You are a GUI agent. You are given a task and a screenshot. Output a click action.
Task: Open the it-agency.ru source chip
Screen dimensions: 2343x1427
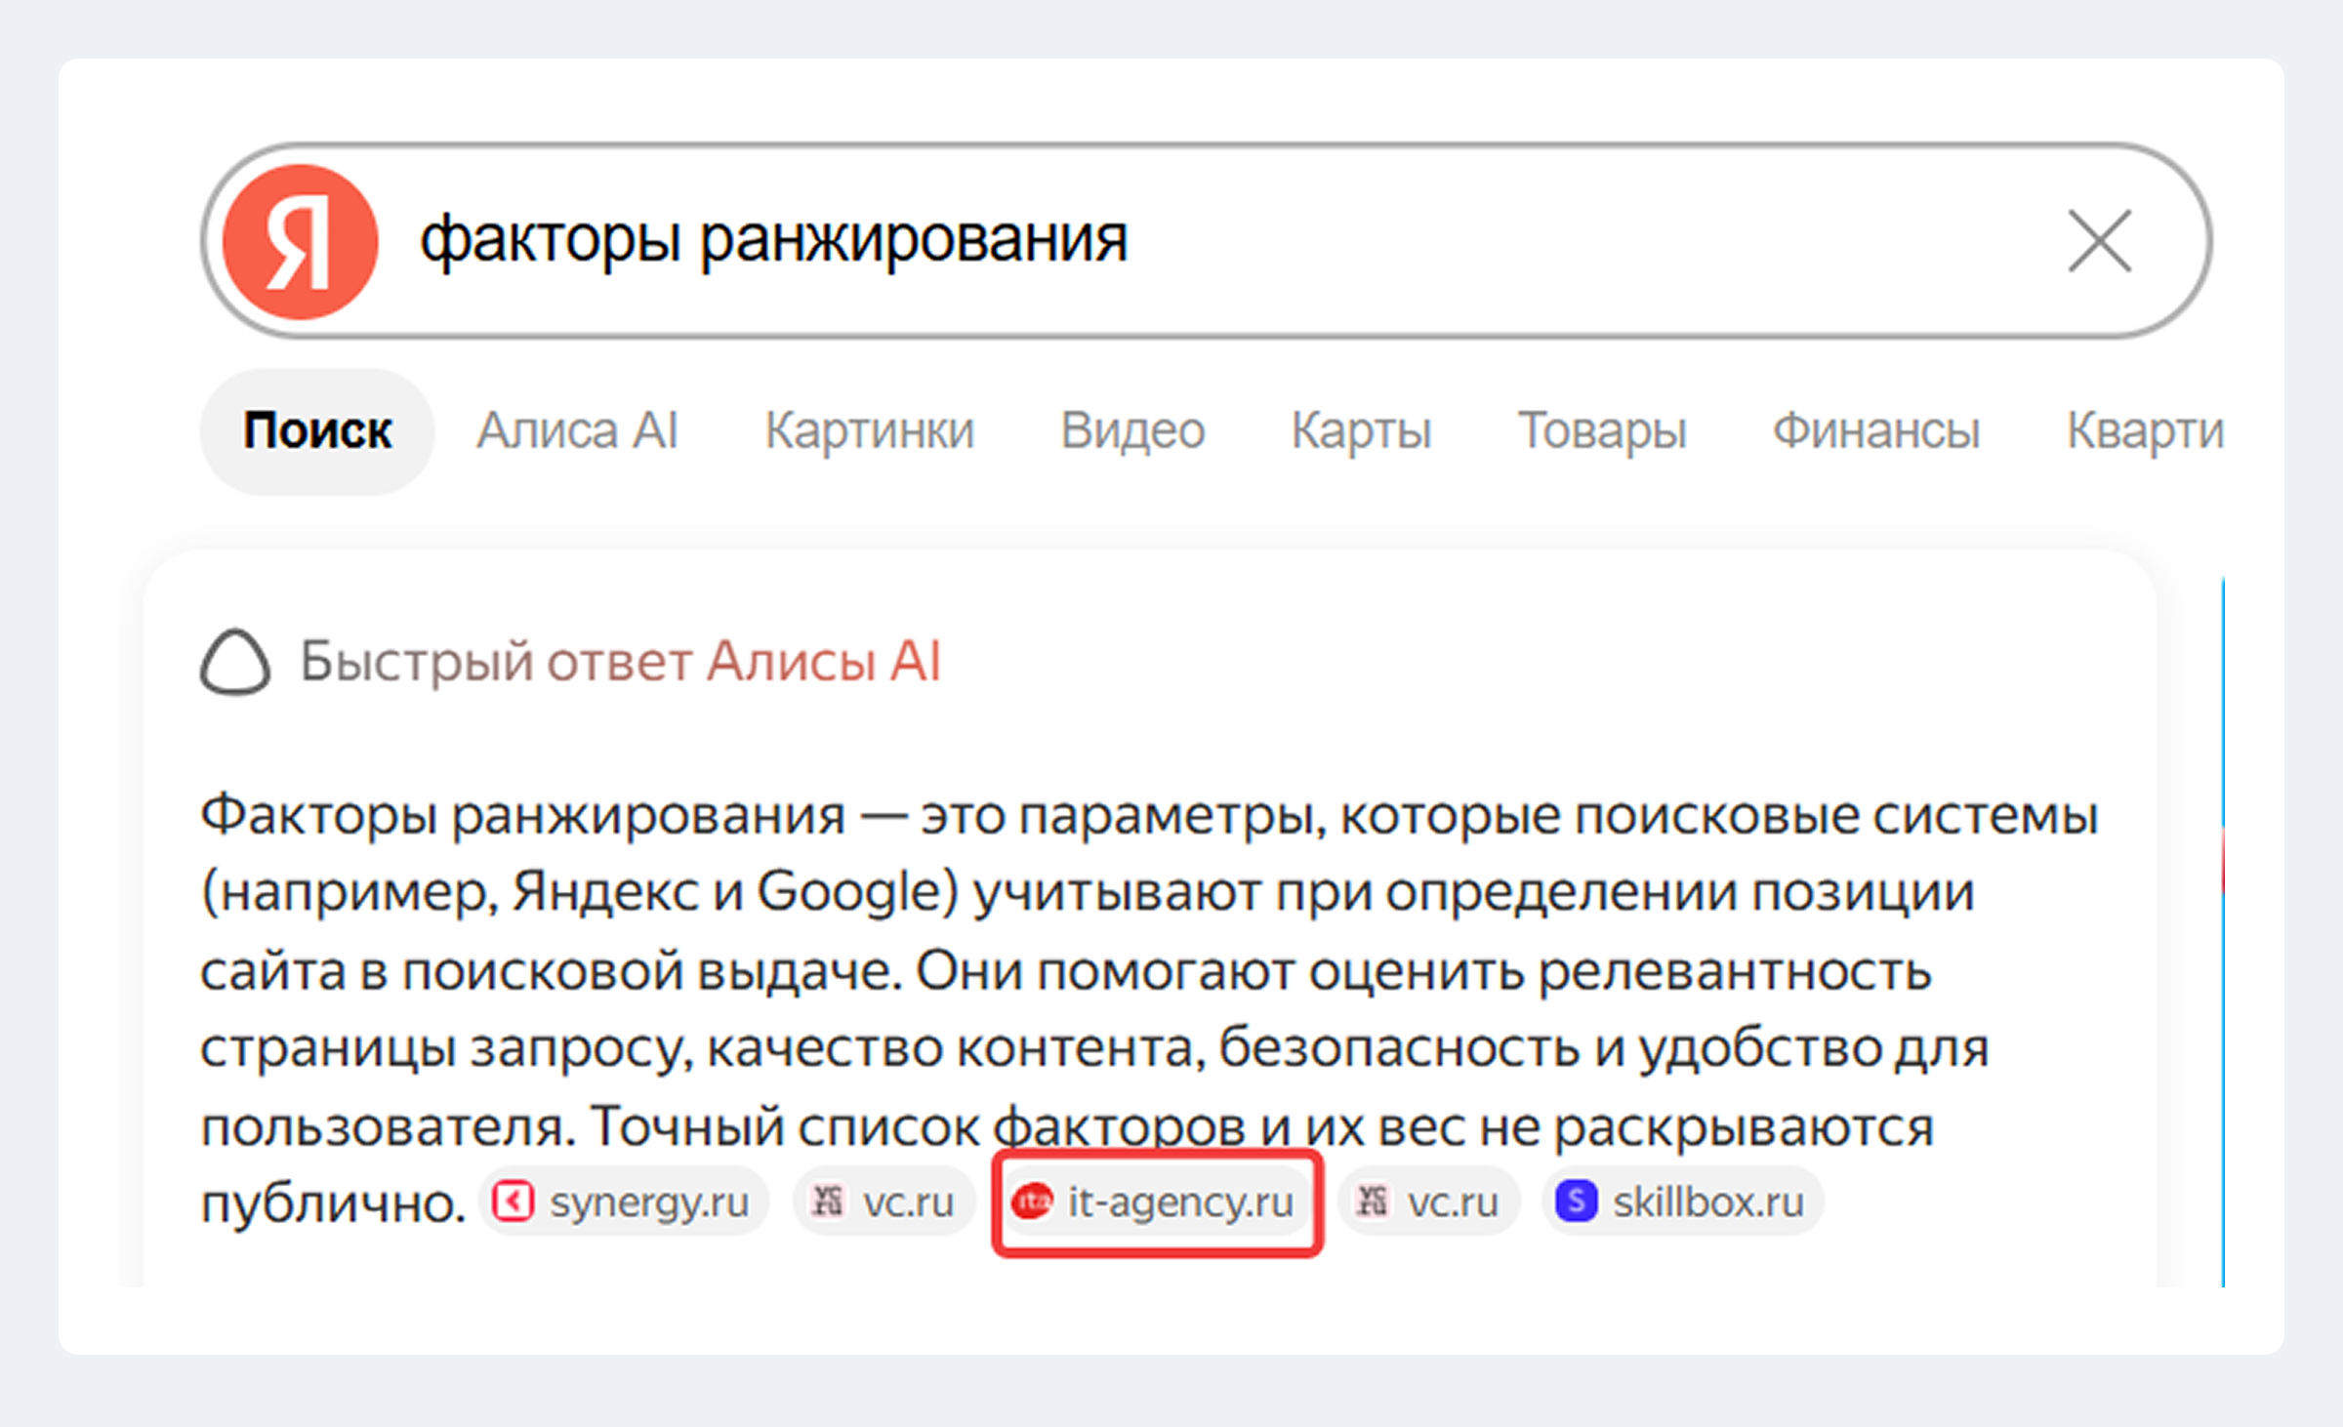1157,1202
